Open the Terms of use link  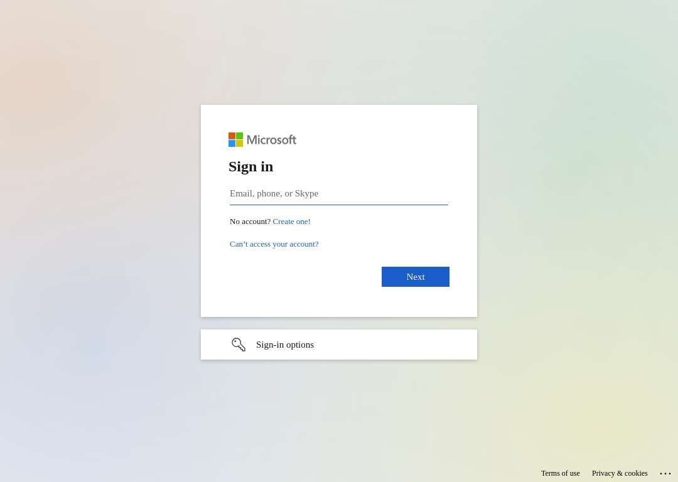560,473
